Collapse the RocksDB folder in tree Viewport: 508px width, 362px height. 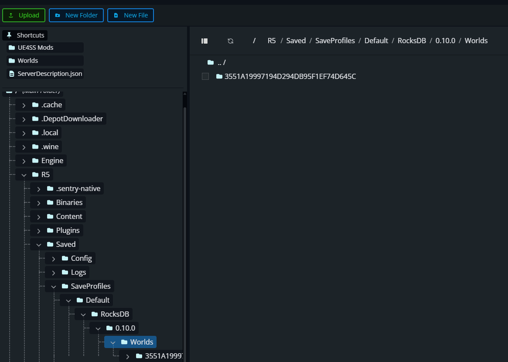(x=83, y=314)
